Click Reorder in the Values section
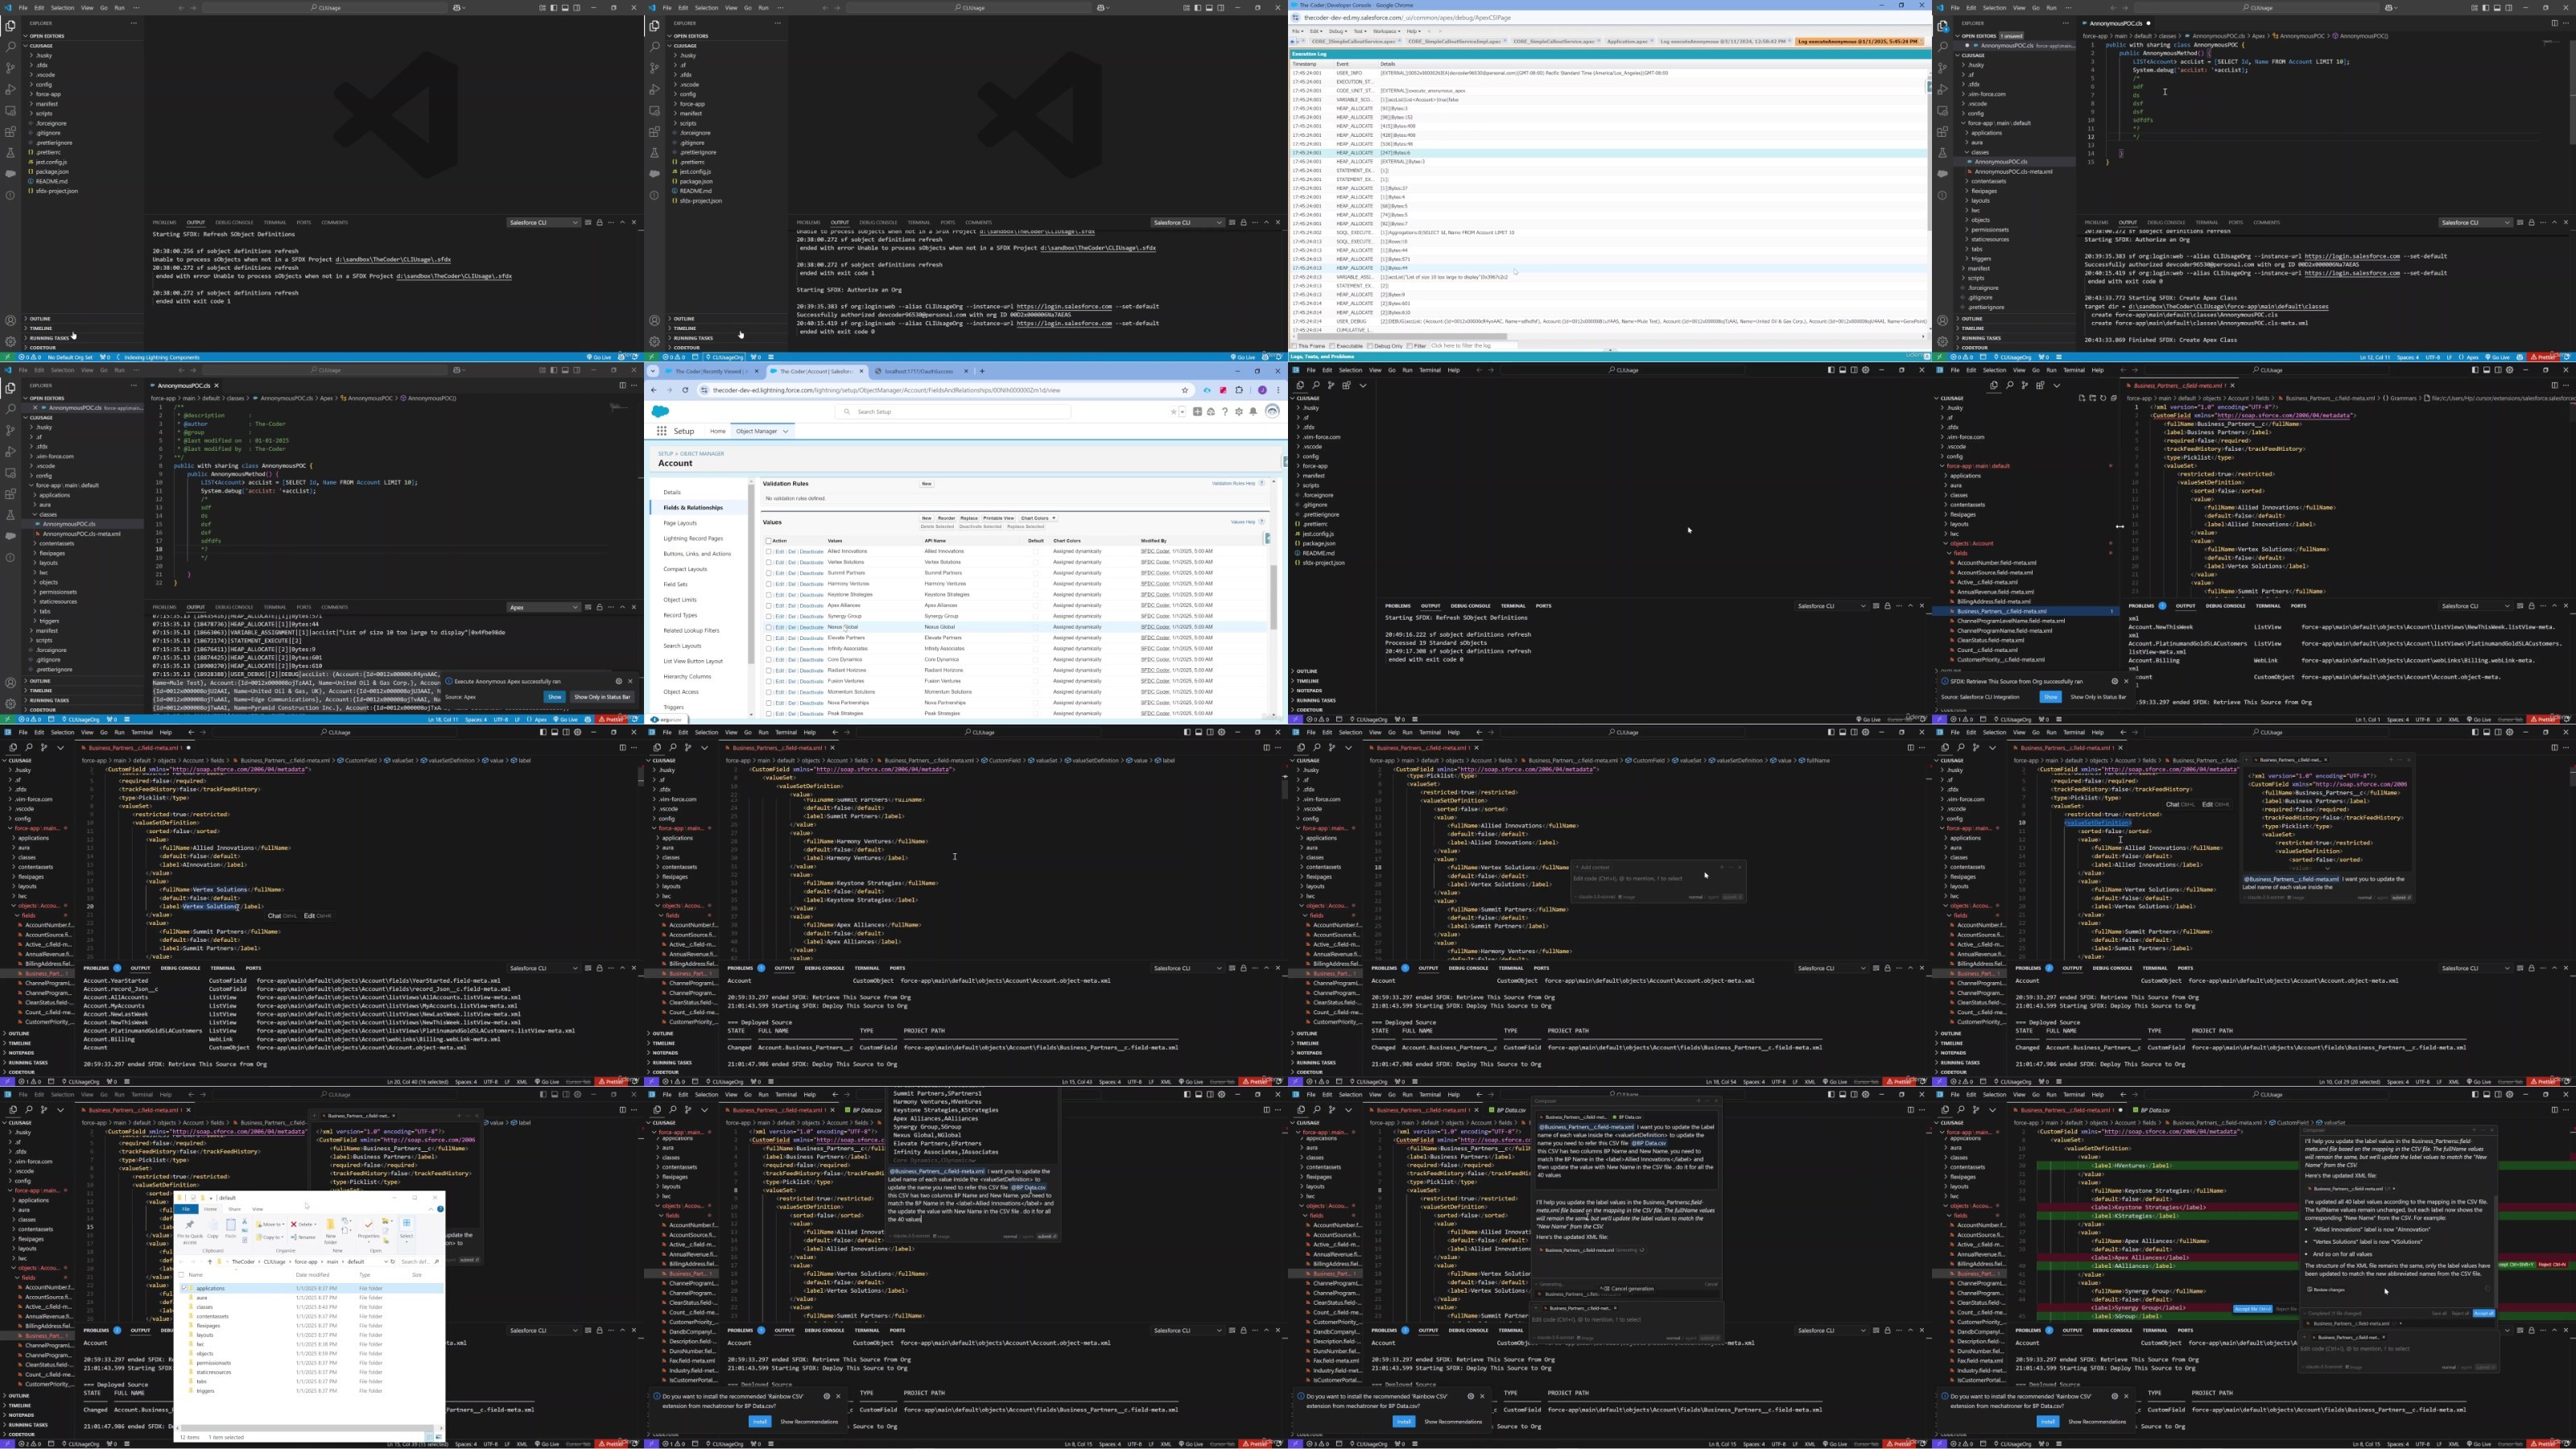The image size is (2576, 1449). click(947, 518)
